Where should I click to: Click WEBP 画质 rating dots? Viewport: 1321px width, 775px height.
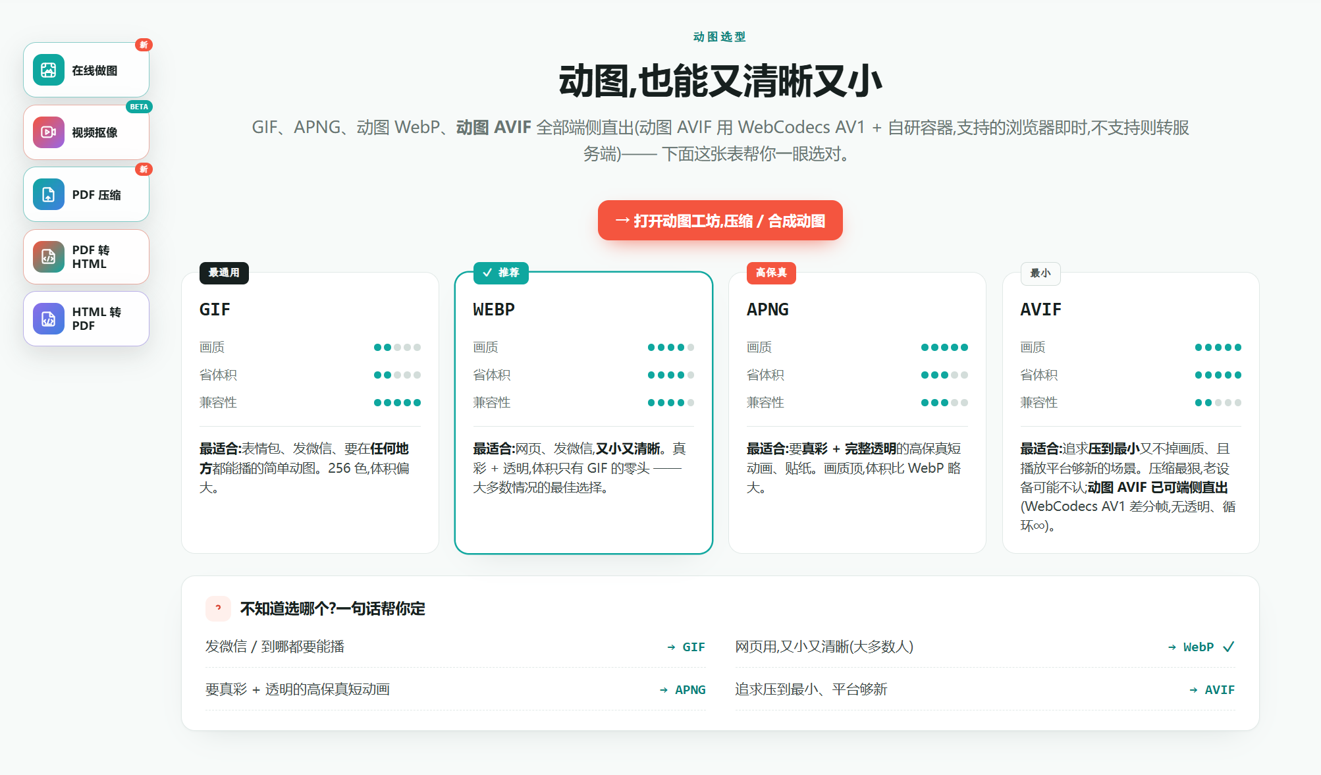[671, 348]
